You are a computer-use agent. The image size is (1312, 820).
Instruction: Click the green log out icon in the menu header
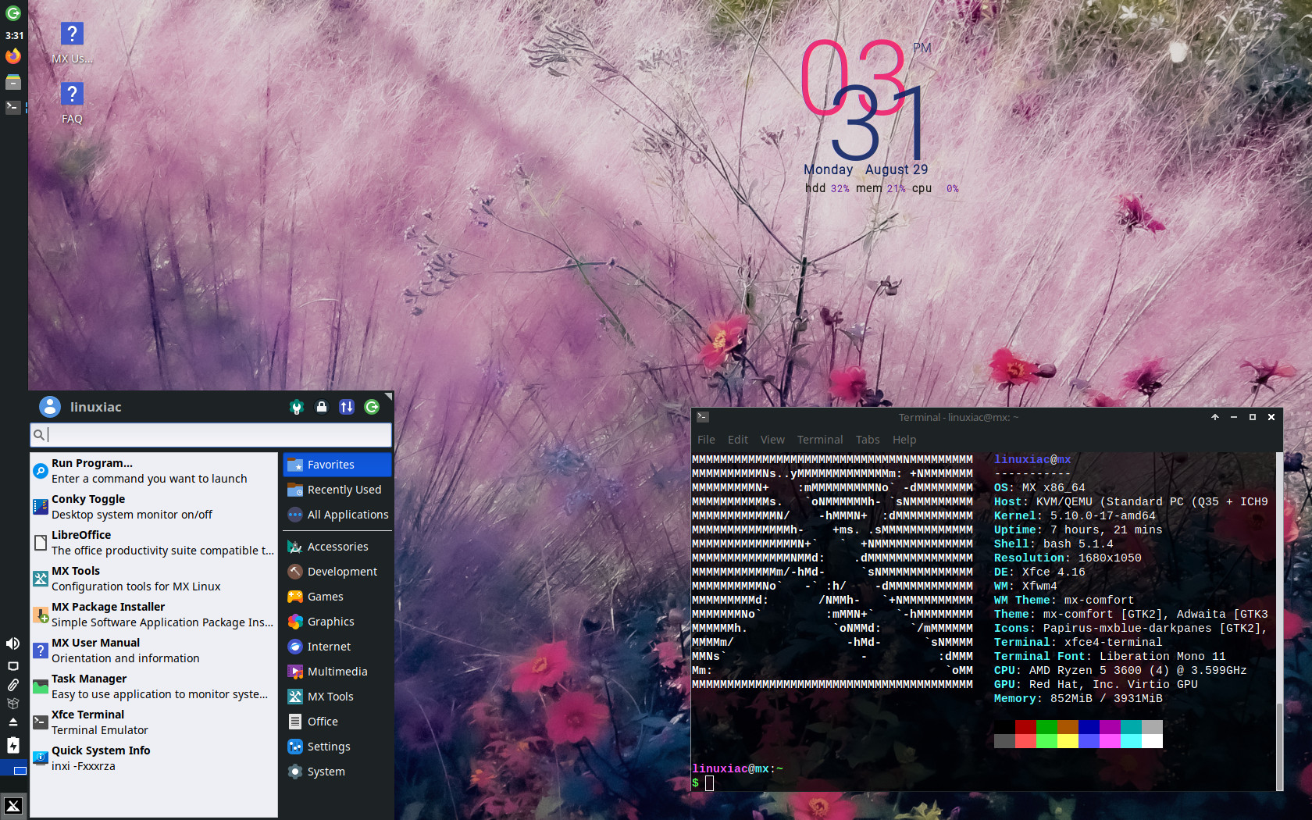point(372,407)
